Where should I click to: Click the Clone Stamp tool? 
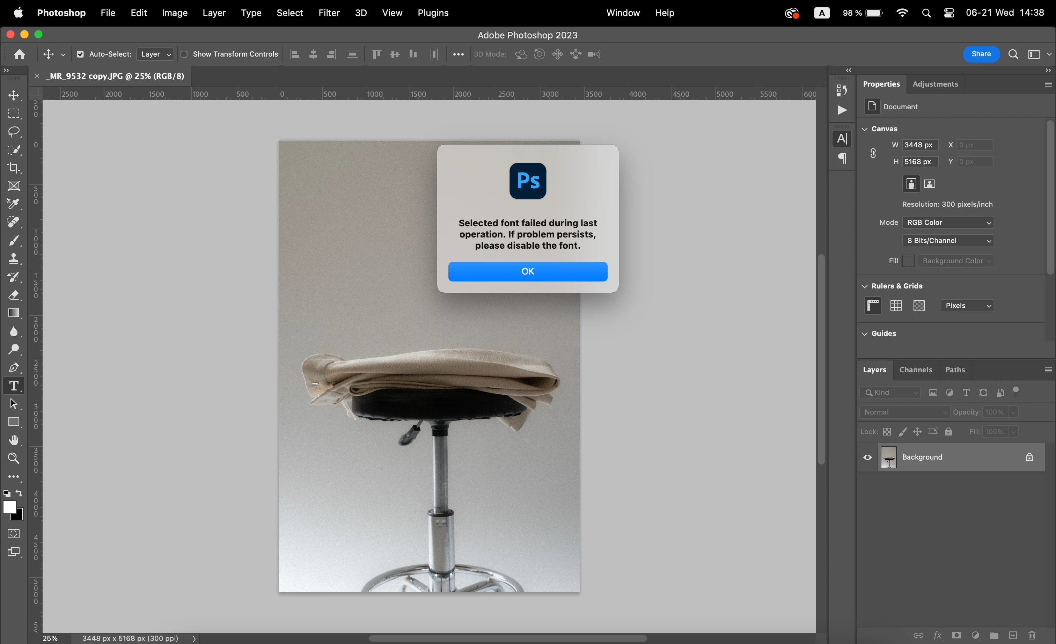coord(14,259)
